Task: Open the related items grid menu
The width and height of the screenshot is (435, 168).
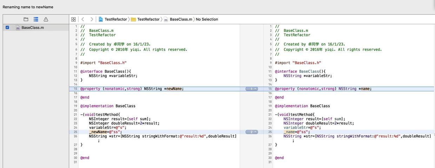Action: coord(73,19)
